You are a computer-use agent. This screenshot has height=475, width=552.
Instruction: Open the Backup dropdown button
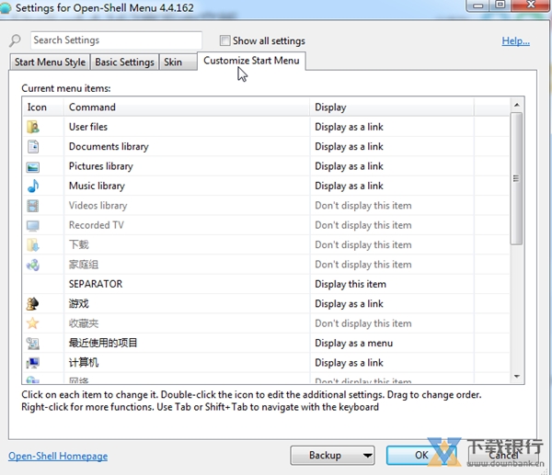point(332,455)
